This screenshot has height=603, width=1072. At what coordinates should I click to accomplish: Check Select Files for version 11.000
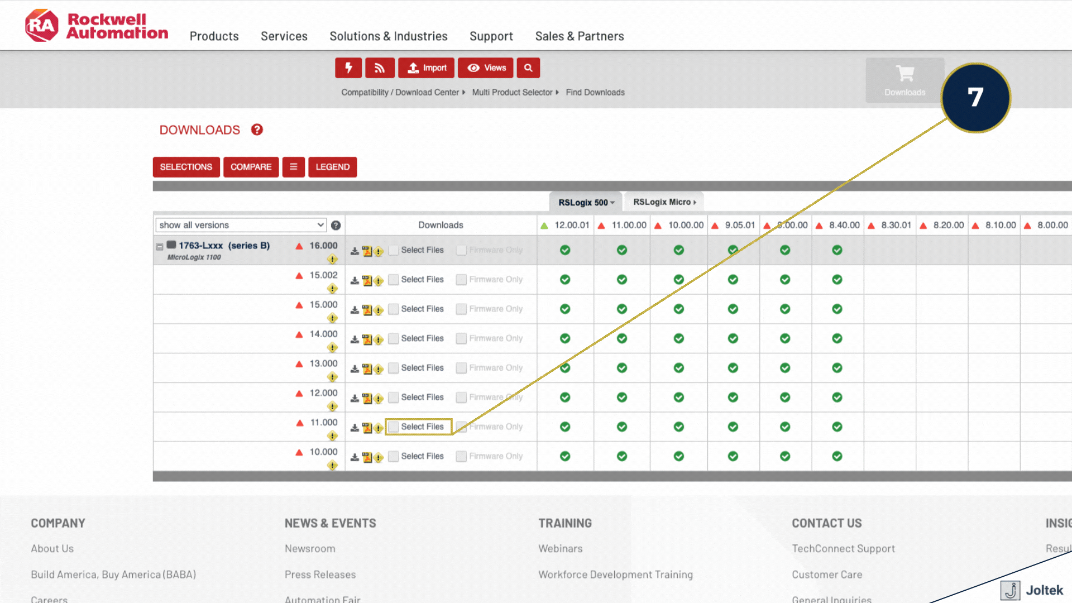[x=394, y=427]
